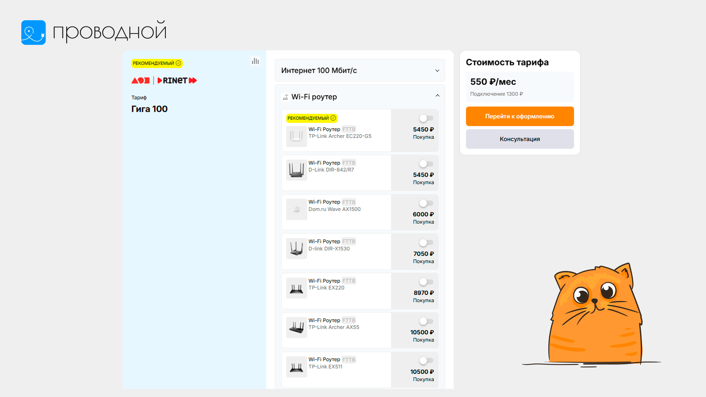This screenshot has height=397, width=706.
Task: Open TP-Link Archer AX55 thumbnail
Action: click(297, 328)
